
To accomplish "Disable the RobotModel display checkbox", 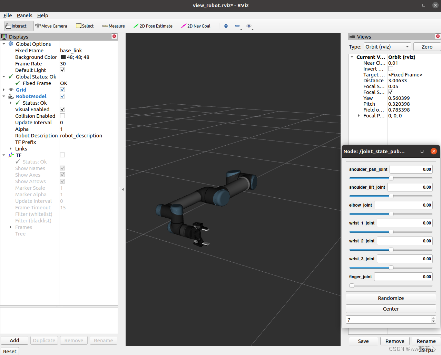I will coord(62,96).
